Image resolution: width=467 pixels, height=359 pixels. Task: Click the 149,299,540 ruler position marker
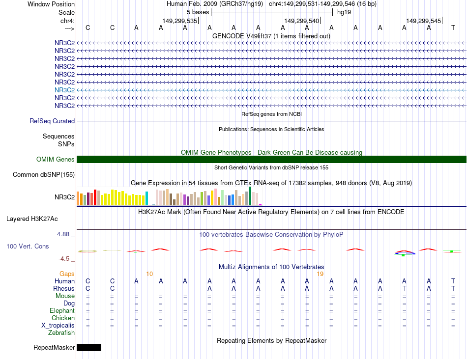[302, 21]
